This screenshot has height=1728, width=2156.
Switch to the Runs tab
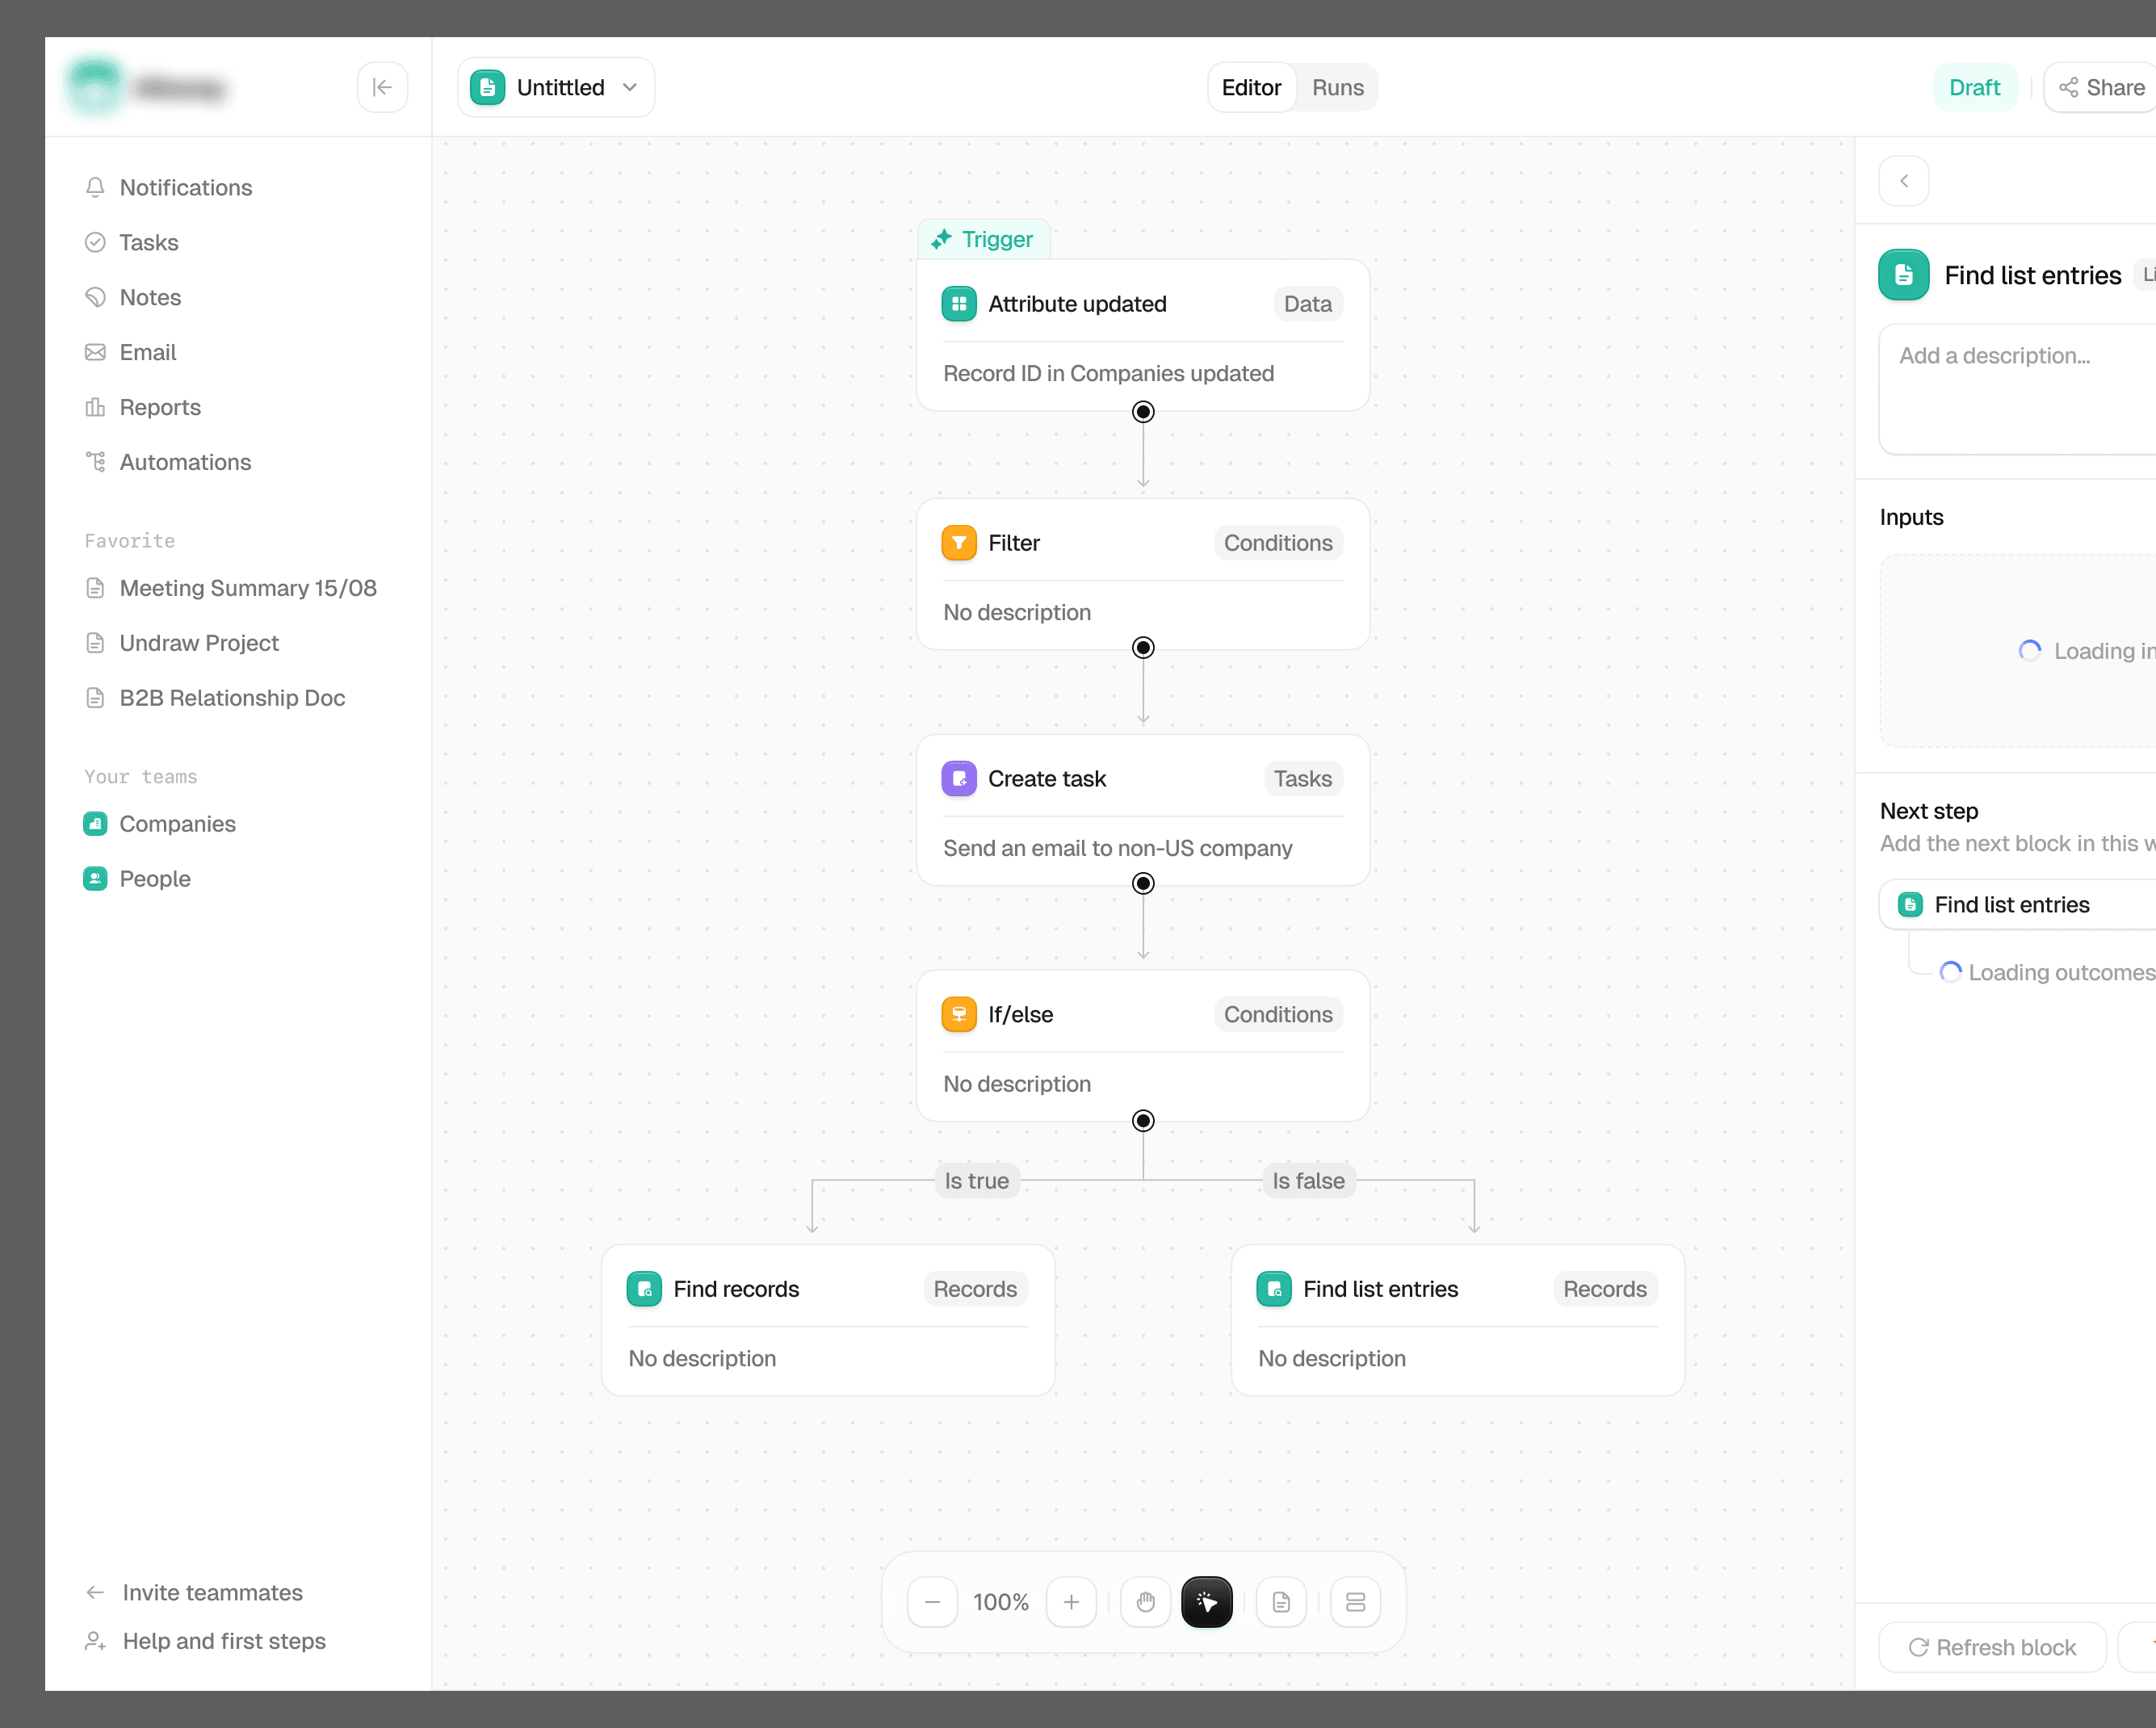1337,87
